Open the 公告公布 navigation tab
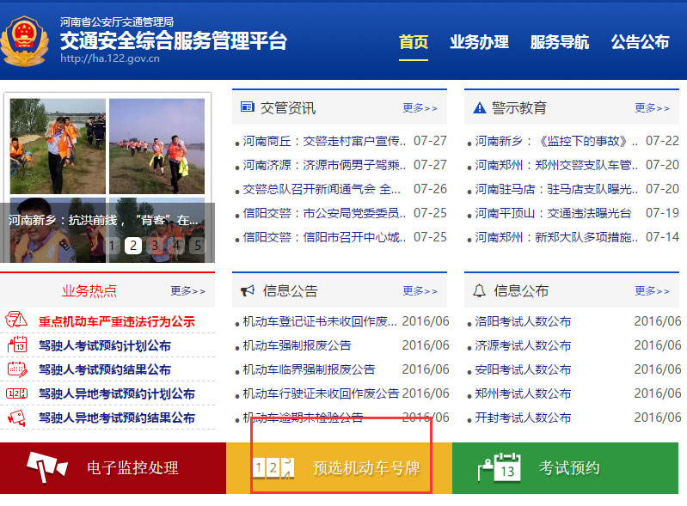Image resolution: width=687 pixels, height=506 pixels. pyautogui.click(x=640, y=42)
